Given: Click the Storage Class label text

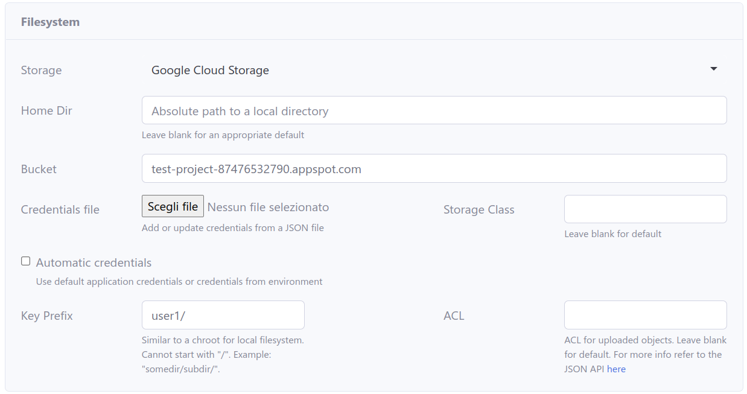Looking at the screenshot, I should point(478,209).
